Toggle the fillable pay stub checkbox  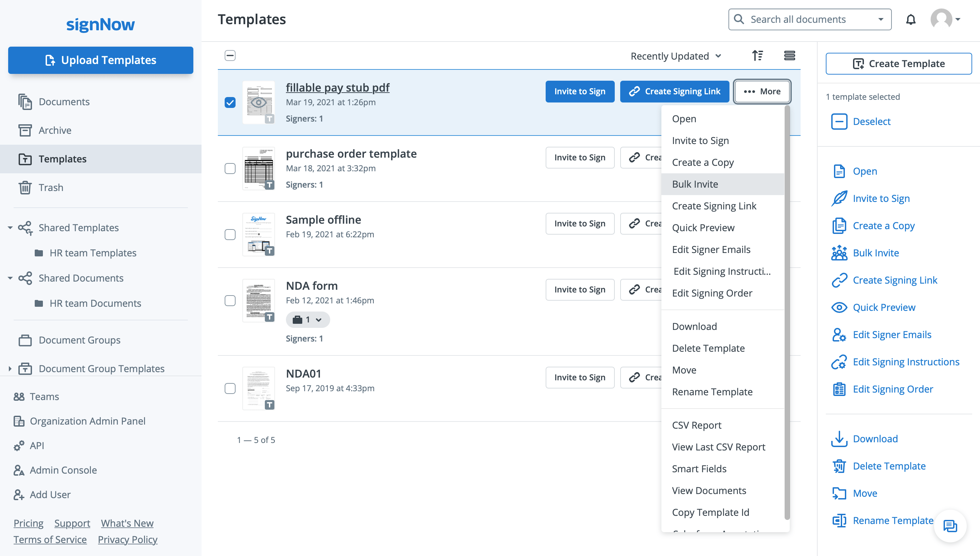231,102
